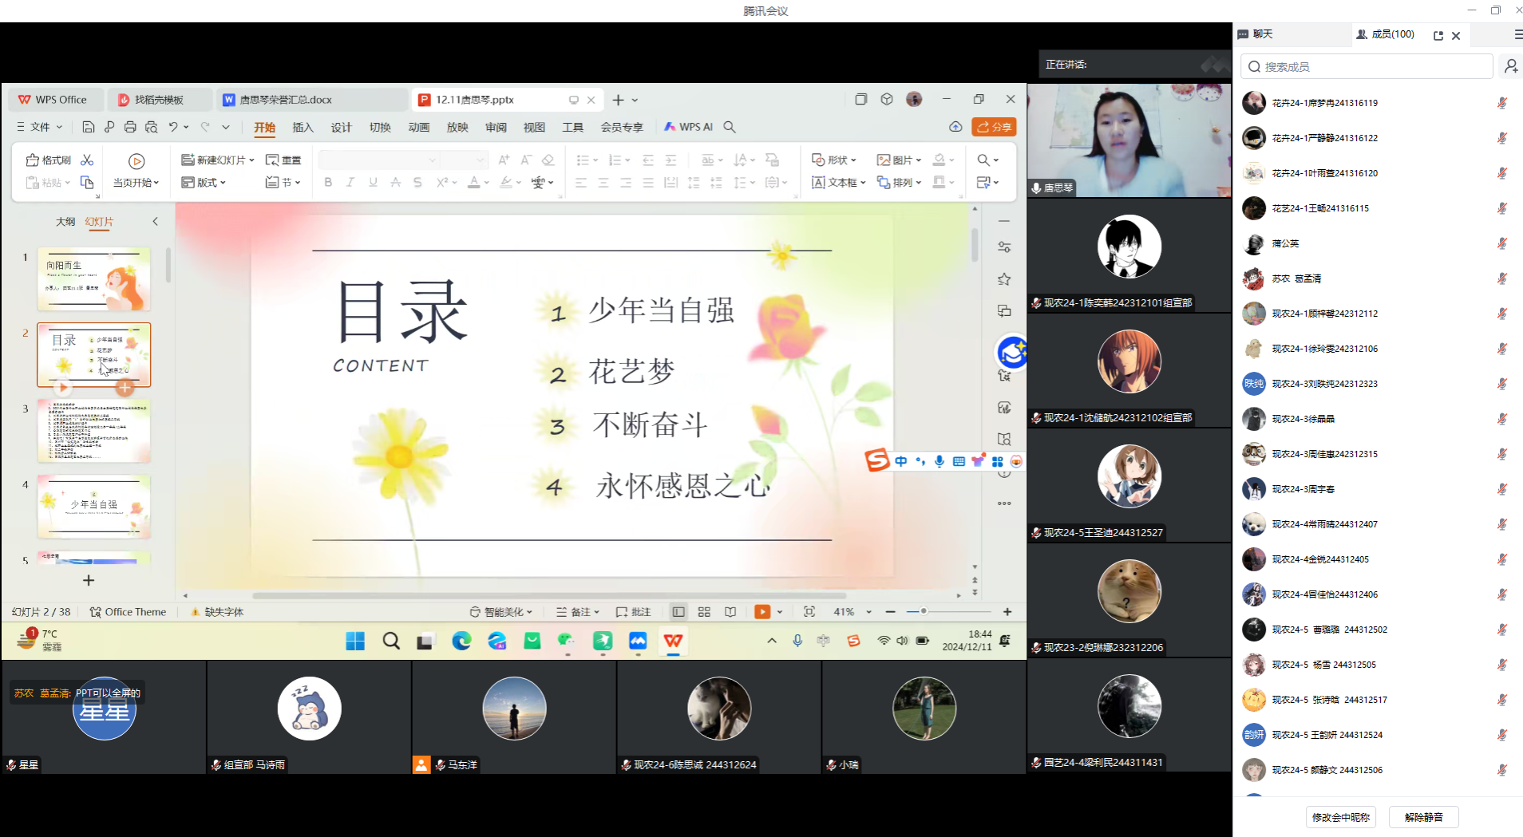1523x837 pixels.
Task: Click the Bold formatting icon
Action: click(x=328, y=183)
